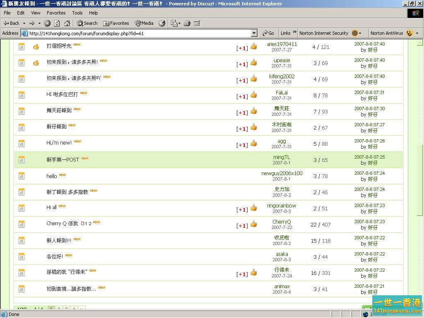Click the Stop loading icon in toolbar
This screenshot has height=318, width=424.
pyautogui.click(x=47, y=23)
